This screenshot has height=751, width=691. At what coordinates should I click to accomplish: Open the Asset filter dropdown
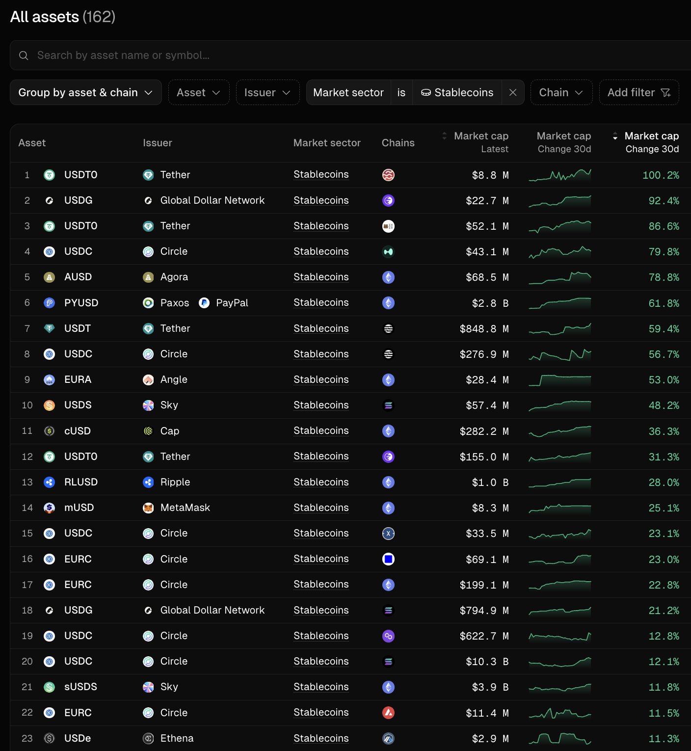click(199, 92)
